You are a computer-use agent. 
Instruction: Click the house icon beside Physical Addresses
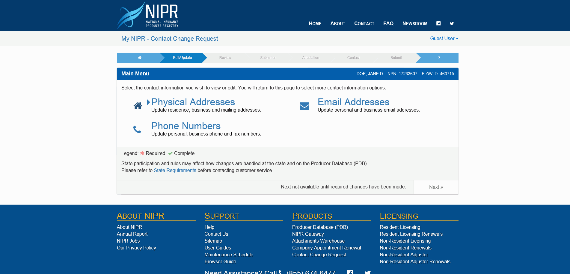tap(138, 106)
